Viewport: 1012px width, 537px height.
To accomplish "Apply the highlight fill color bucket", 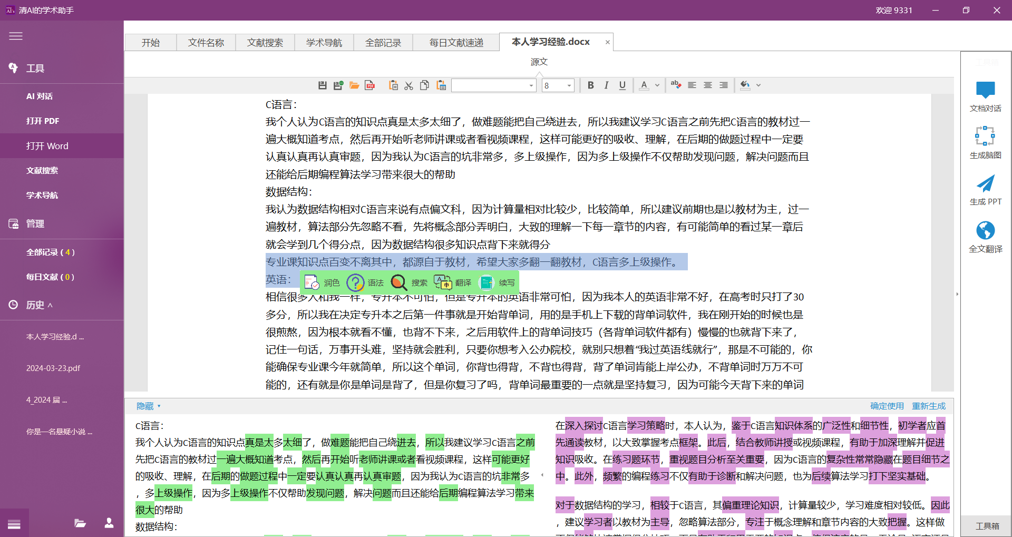I will (745, 85).
